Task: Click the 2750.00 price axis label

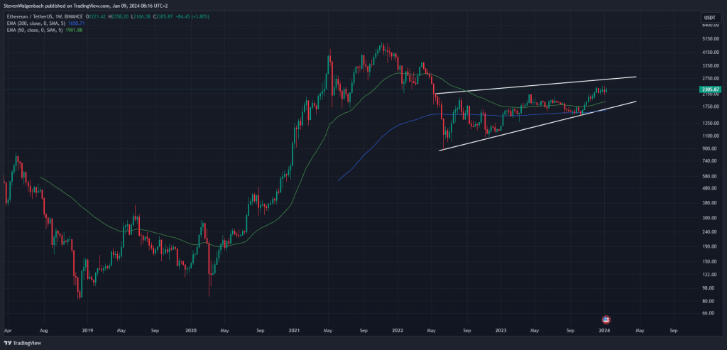Action: [709, 78]
